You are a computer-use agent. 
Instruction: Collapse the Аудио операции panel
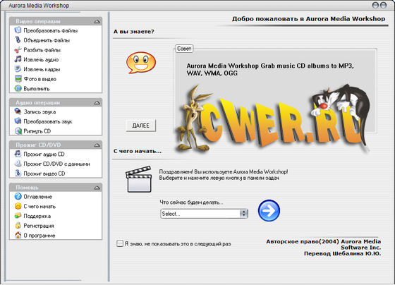point(97,102)
